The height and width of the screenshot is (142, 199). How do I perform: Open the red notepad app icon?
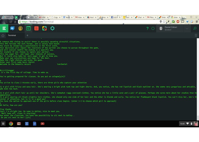pyautogui.click(x=36, y=28)
